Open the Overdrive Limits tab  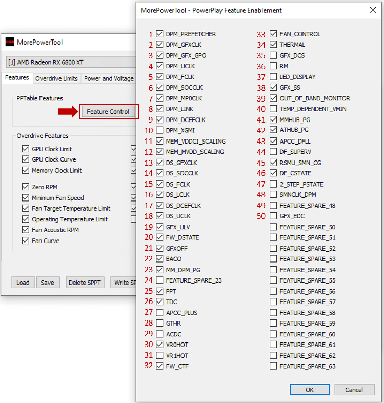click(56, 78)
